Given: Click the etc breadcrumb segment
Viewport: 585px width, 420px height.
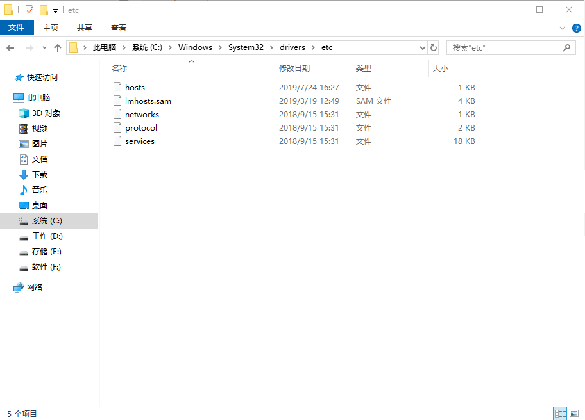Looking at the screenshot, I should coord(326,47).
